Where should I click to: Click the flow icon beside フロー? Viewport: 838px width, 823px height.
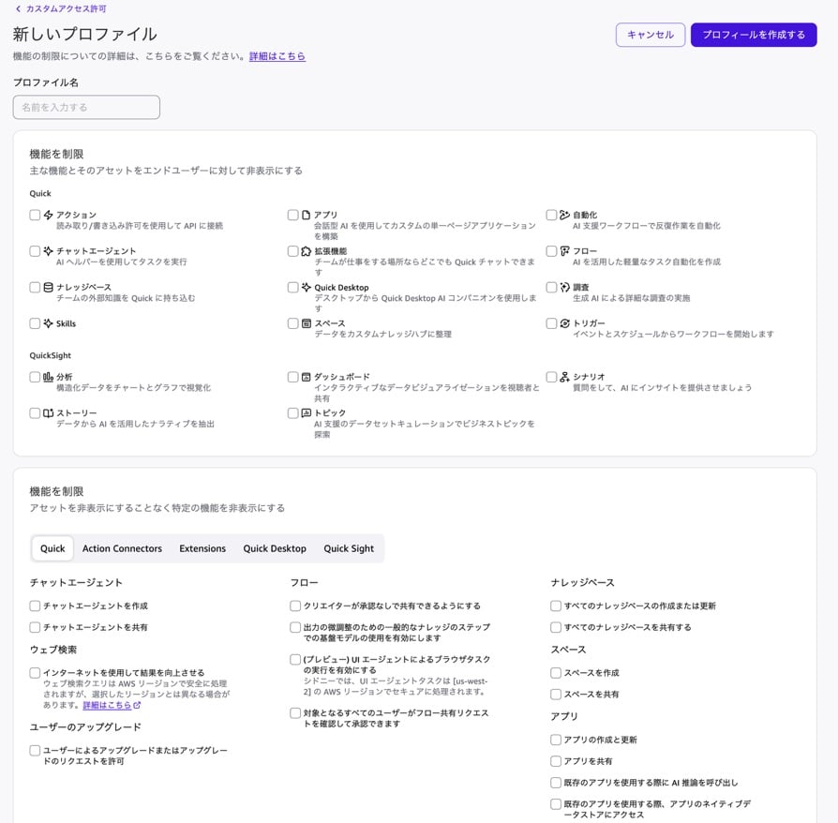tap(565, 251)
